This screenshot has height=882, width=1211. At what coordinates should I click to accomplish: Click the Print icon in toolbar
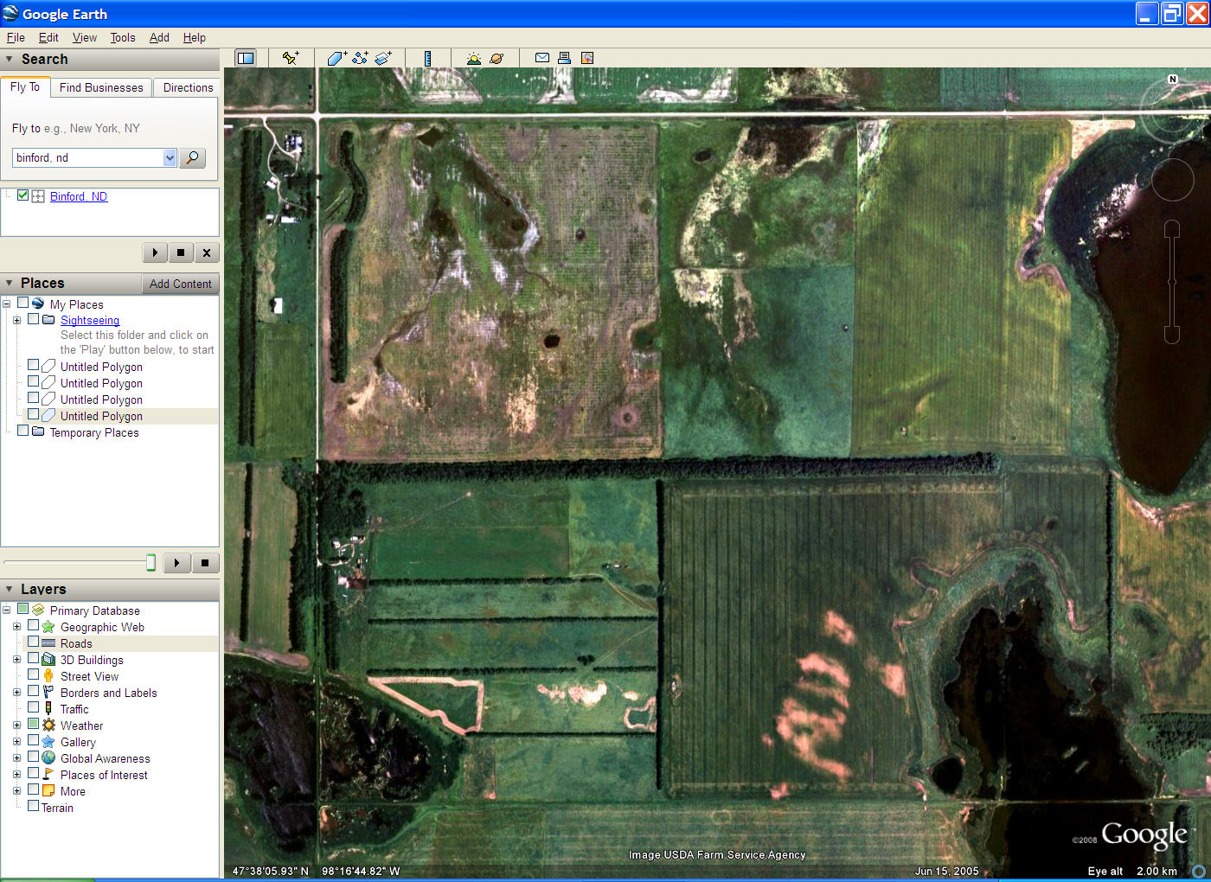tap(564, 58)
